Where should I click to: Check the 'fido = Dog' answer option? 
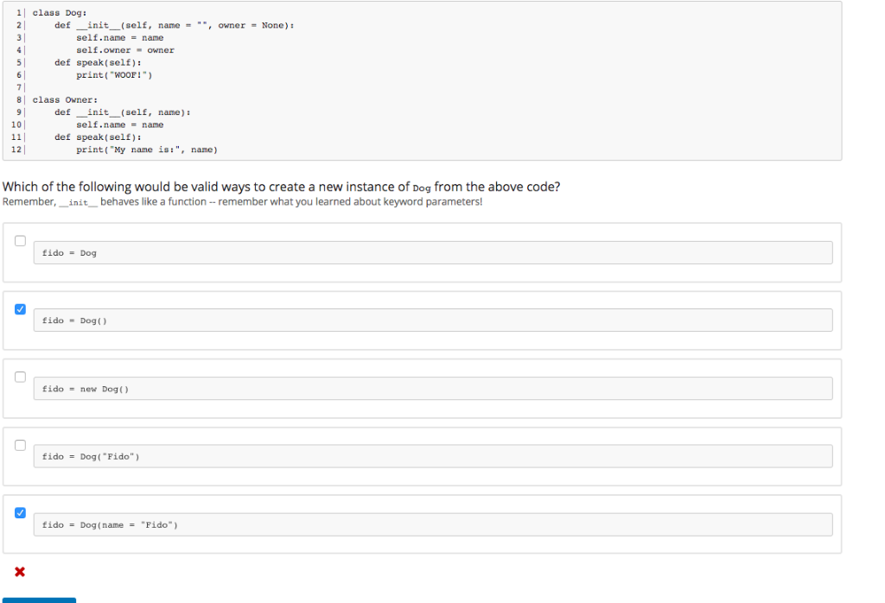pyautogui.click(x=19, y=240)
